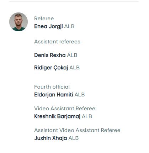This screenshot has width=149, height=153.
Task: Open referee Enea Jorgji's name link
Action: 48,26
